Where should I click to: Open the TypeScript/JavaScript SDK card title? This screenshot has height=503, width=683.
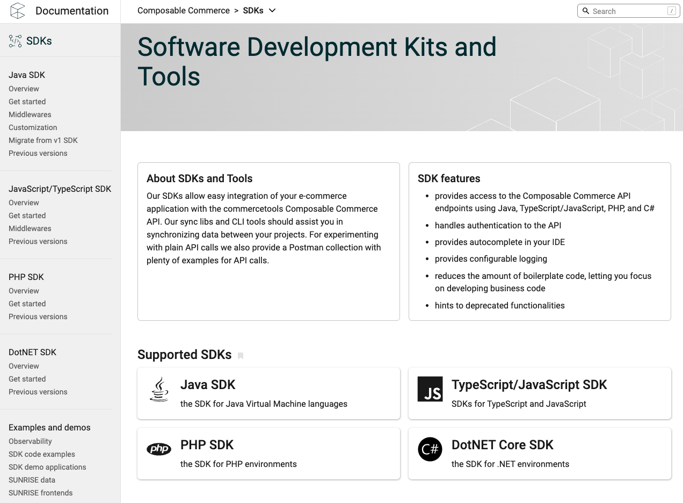pyautogui.click(x=529, y=385)
